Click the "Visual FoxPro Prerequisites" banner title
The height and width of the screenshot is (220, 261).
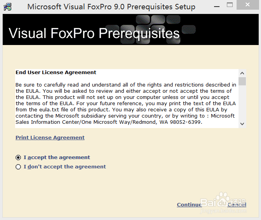pyautogui.click(x=94, y=33)
